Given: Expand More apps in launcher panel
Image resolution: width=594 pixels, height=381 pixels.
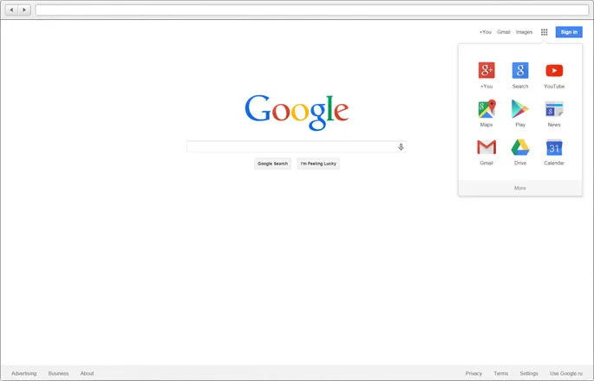Looking at the screenshot, I should [x=520, y=188].
